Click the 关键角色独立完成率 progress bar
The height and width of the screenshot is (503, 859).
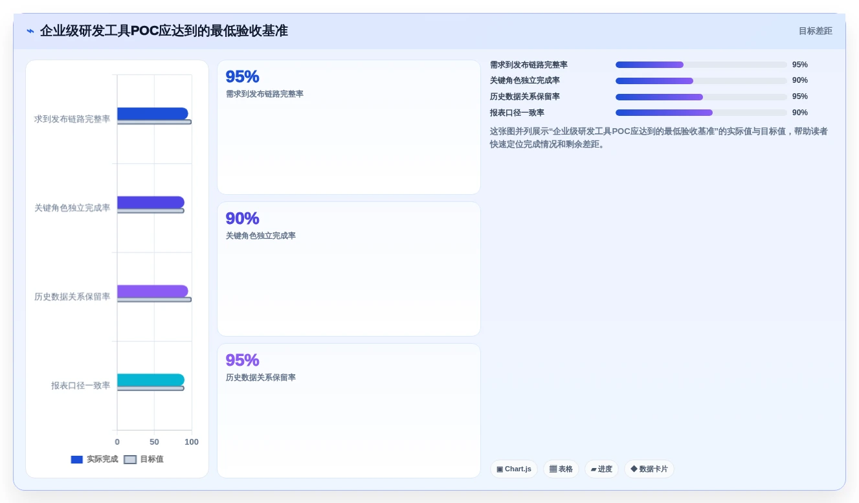(x=701, y=81)
